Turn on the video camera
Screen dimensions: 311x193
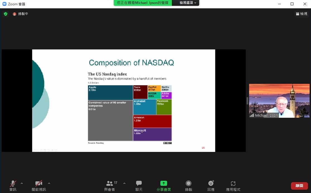click(x=38, y=183)
